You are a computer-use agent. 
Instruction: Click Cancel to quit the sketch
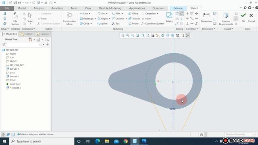[x=251, y=18]
